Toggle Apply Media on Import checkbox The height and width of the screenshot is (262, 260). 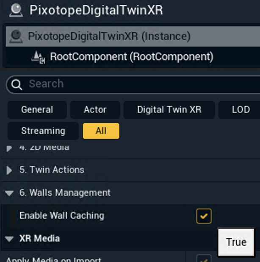point(204,259)
